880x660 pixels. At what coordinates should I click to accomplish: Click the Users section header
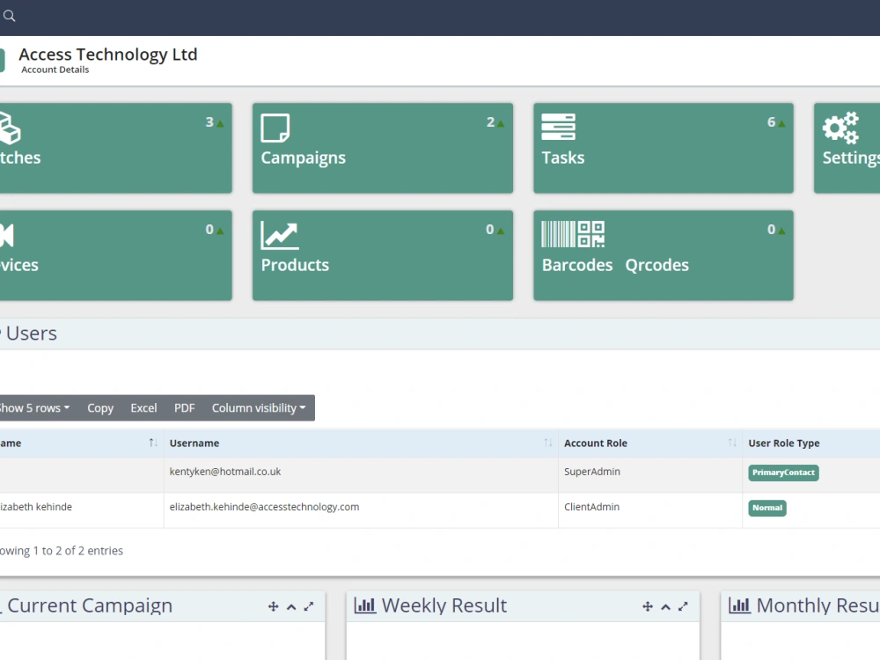(32, 334)
